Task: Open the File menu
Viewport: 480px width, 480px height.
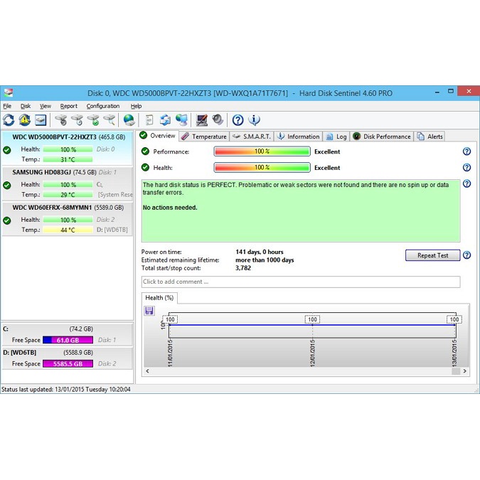Action: 7,106
